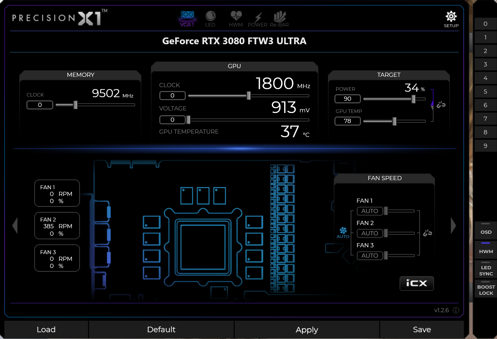The image size is (497, 339).
Task: Click the memory clock offset input field
Action: [40, 105]
